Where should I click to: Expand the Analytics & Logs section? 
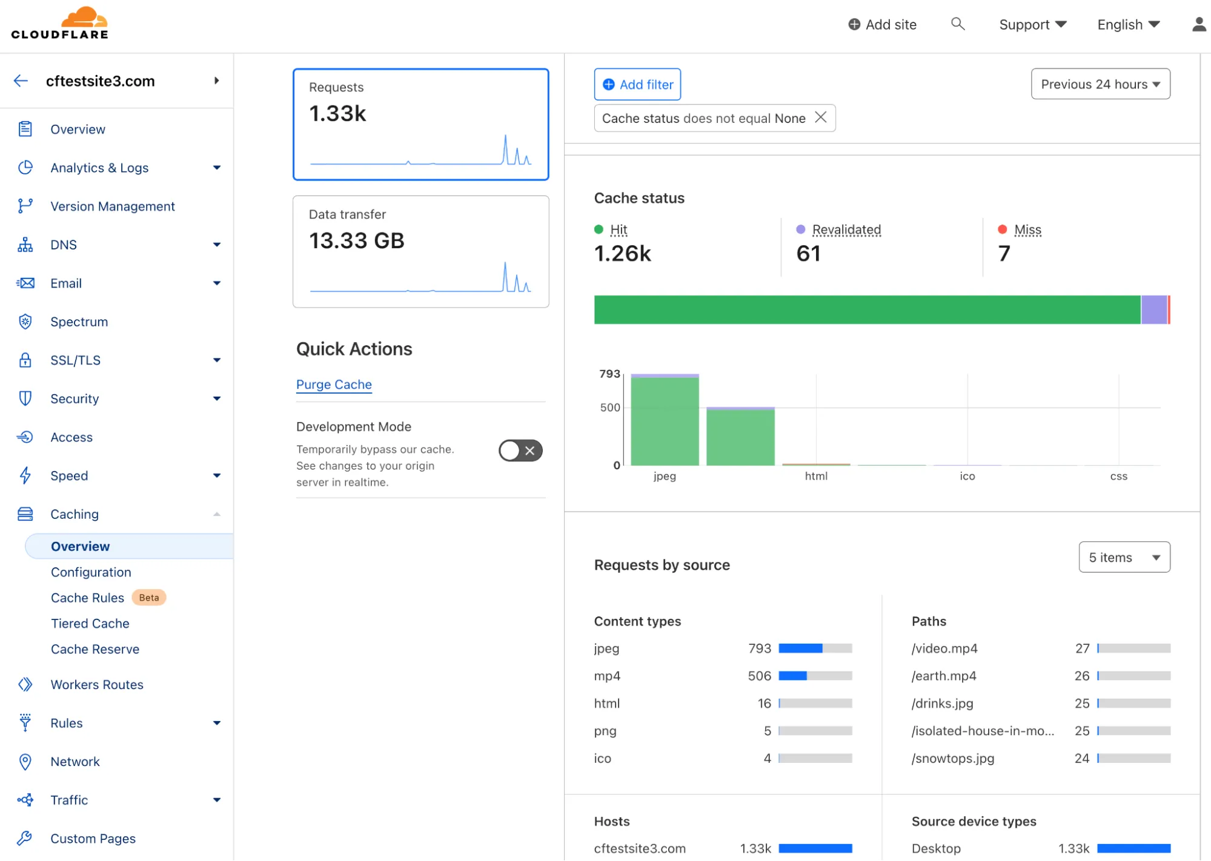[216, 168]
